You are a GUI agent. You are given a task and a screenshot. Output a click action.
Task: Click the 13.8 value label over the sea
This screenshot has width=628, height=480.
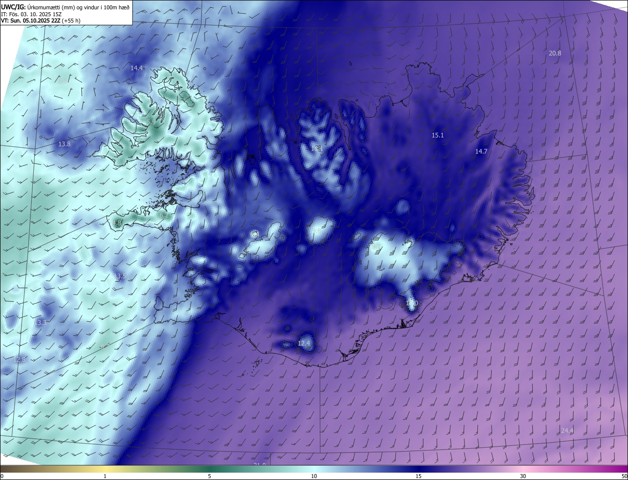pyautogui.click(x=64, y=144)
